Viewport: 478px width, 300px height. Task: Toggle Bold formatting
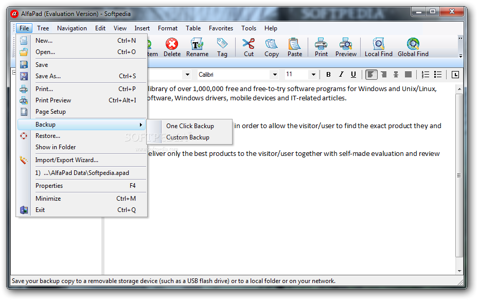pyautogui.click(x=328, y=75)
